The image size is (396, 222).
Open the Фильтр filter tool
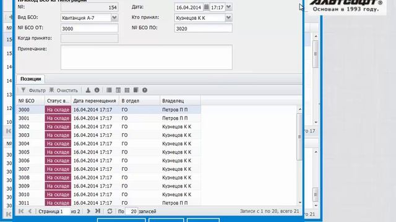(33, 91)
